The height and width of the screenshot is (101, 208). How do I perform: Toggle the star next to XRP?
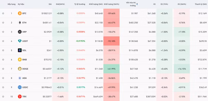(x=3, y=32)
